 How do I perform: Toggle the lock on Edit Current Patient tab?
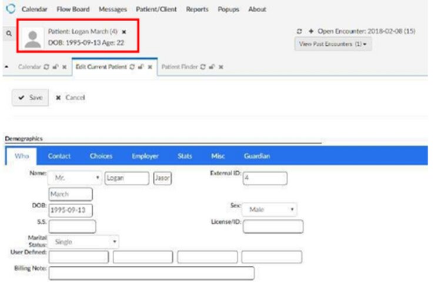tap(140, 67)
